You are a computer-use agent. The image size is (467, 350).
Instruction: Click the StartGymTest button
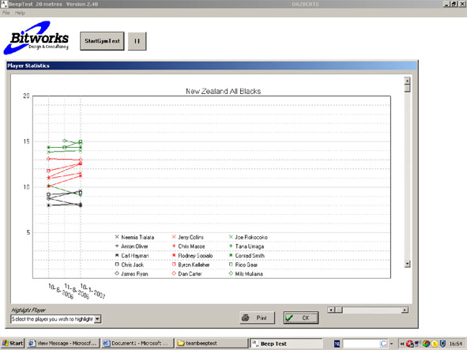(x=102, y=41)
